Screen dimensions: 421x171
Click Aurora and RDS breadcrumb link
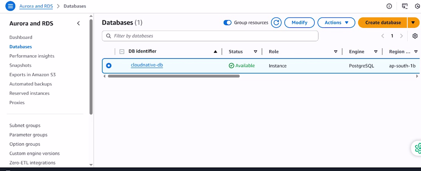(36, 6)
